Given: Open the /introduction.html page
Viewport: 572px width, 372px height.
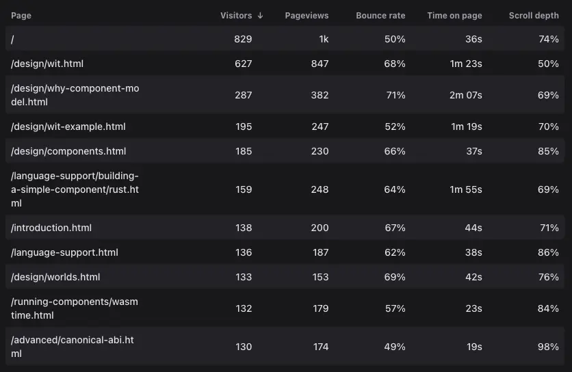Looking at the screenshot, I should [51, 228].
